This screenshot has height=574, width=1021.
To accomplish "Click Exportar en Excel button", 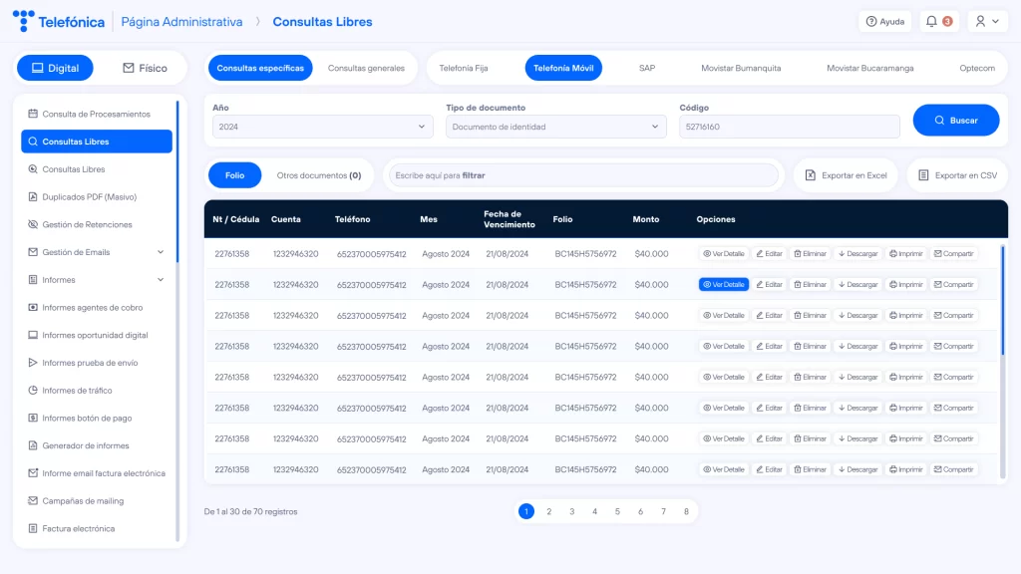I will [x=847, y=175].
